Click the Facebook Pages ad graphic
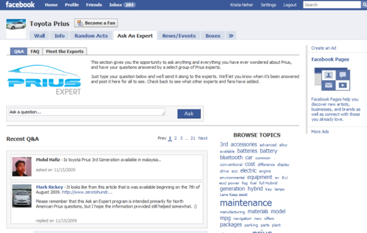 331,79
